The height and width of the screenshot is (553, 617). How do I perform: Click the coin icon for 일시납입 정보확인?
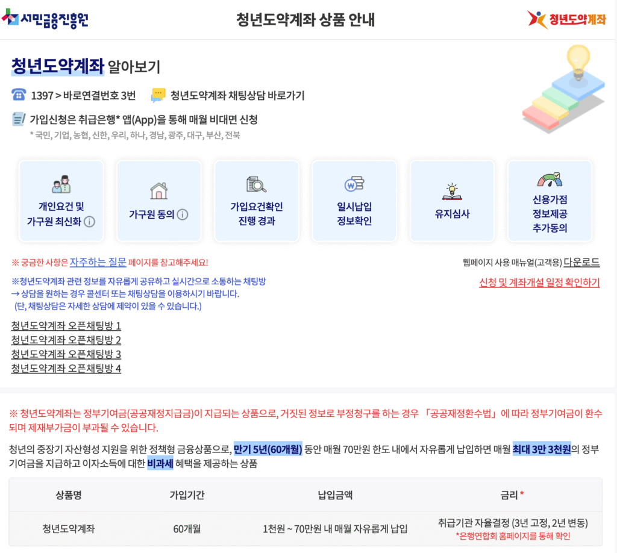[354, 184]
